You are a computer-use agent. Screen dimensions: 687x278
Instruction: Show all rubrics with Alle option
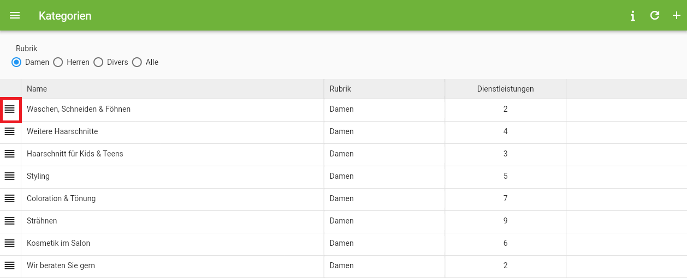pyautogui.click(x=137, y=62)
